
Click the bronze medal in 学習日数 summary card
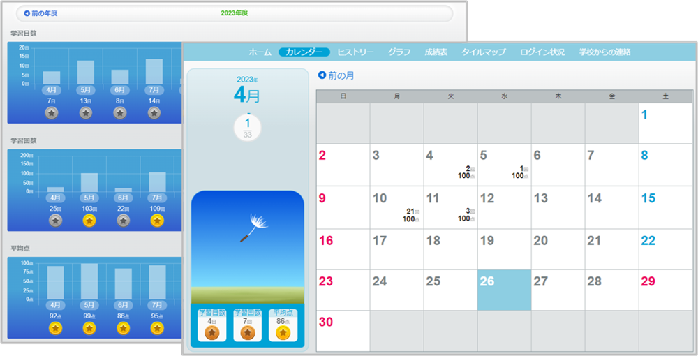[212, 333]
